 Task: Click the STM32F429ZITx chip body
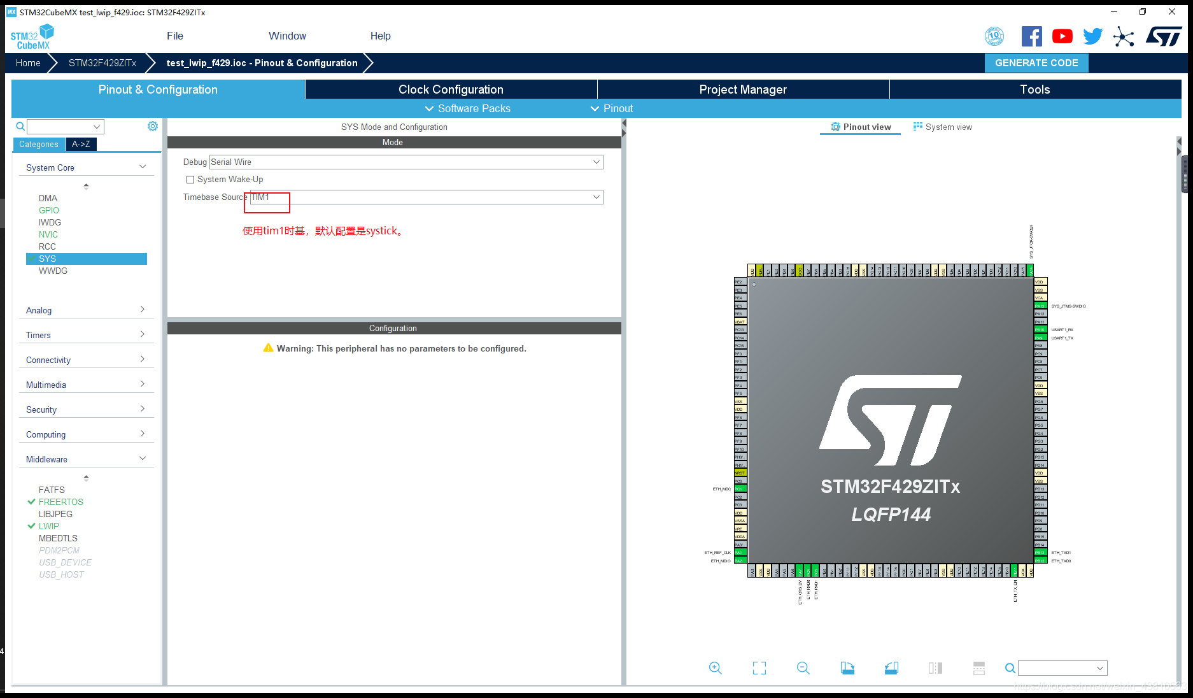[891, 420]
